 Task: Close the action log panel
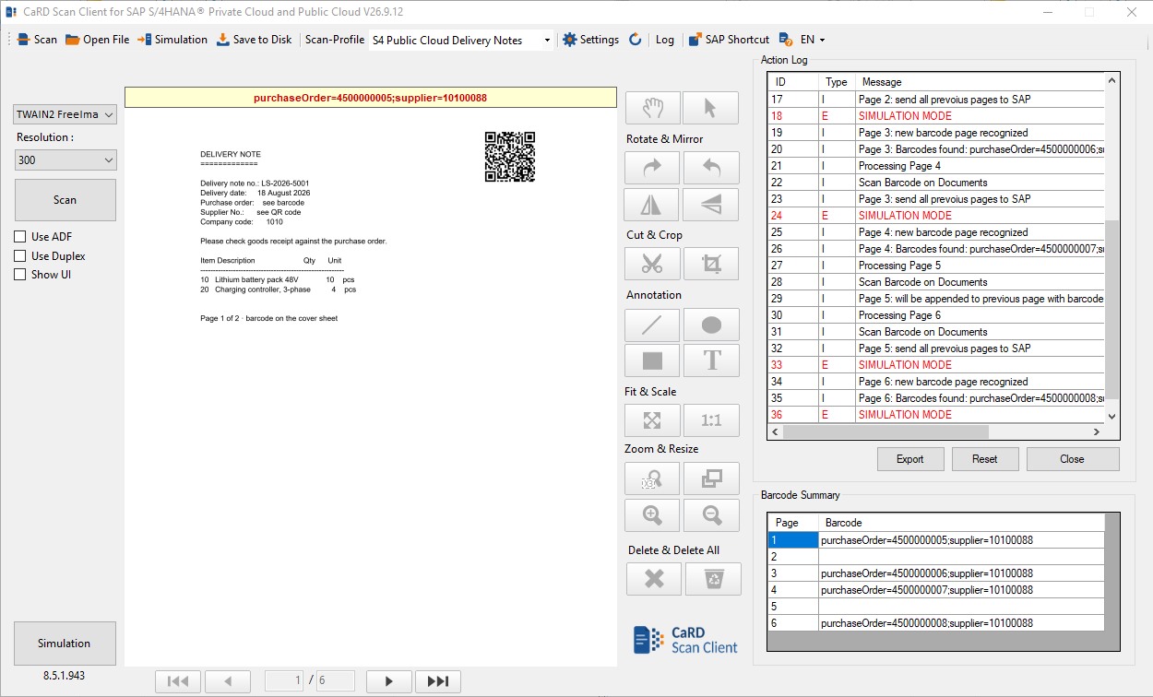tap(1072, 459)
